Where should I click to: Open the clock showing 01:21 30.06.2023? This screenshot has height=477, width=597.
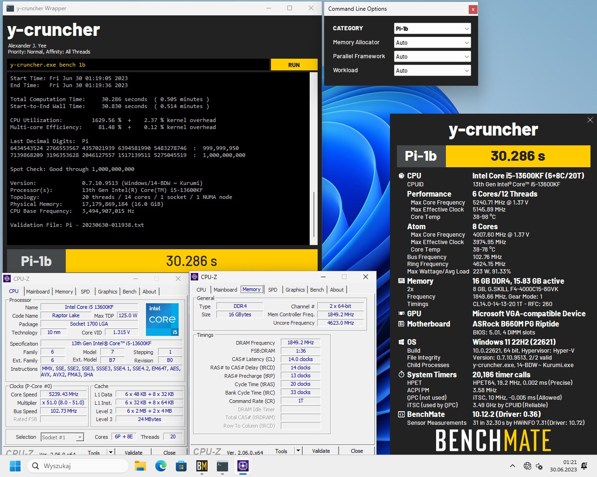coord(563,466)
